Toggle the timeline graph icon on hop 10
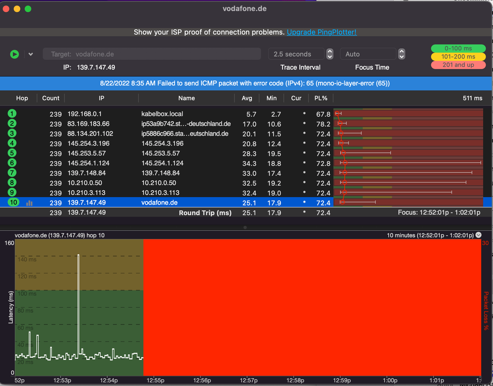 click(29, 203)
